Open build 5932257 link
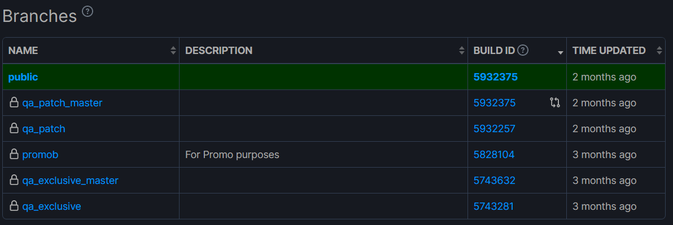This screenshot has height=225, width=673. coord(494,129)
